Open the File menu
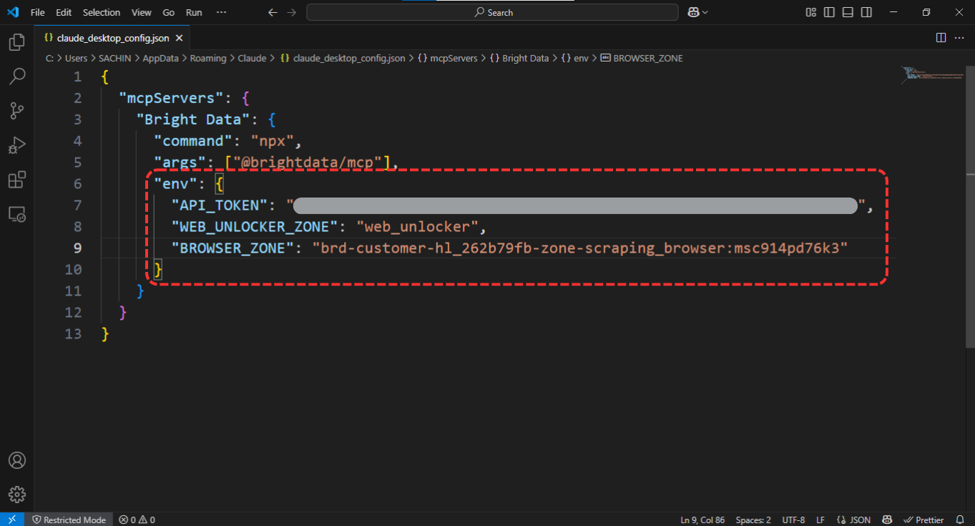The width and height of the screenshot is (975, 526). (37, 12)
